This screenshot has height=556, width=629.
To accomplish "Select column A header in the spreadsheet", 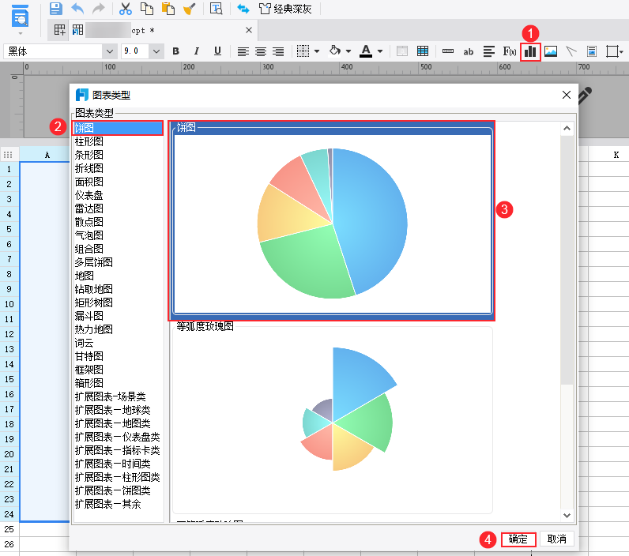I will pos(47,155).
